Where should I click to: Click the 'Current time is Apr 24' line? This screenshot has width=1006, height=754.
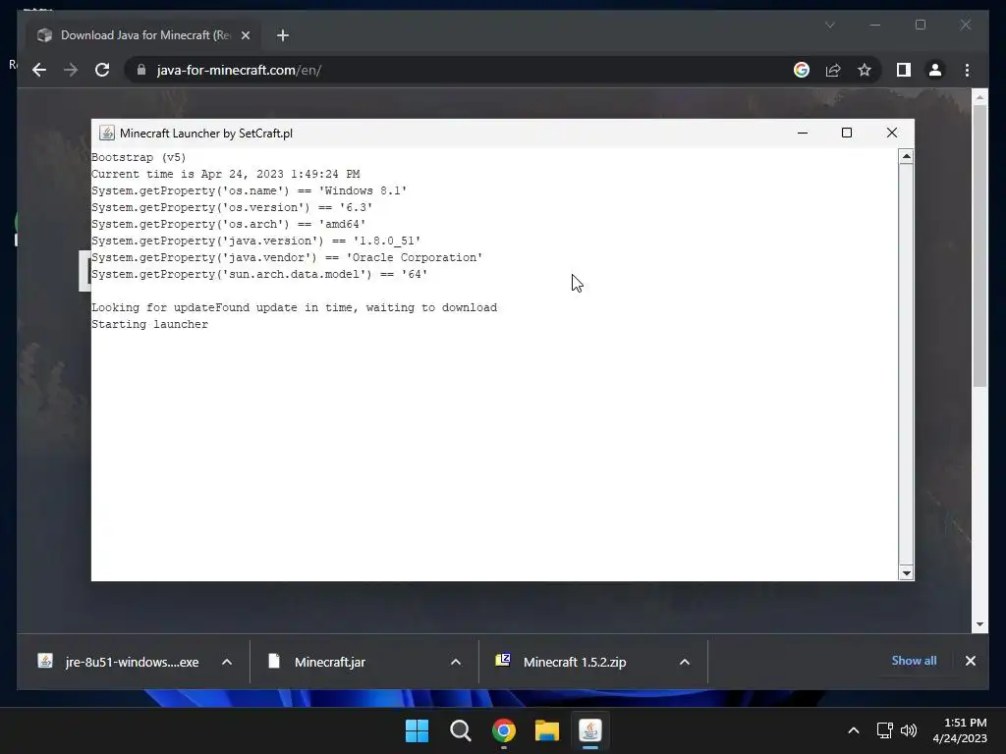click(x=225, y=174)
